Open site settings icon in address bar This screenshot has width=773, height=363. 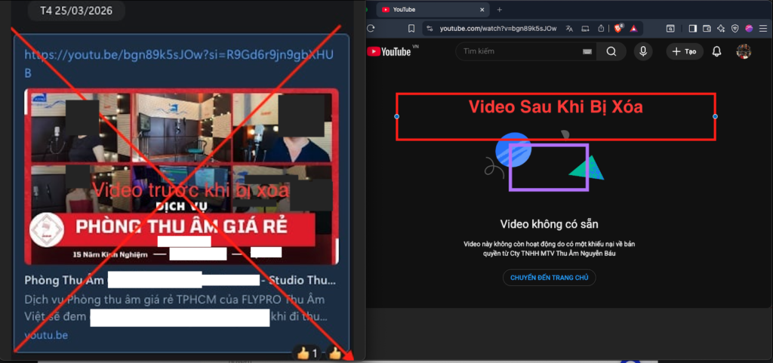(x=430, y=29)
